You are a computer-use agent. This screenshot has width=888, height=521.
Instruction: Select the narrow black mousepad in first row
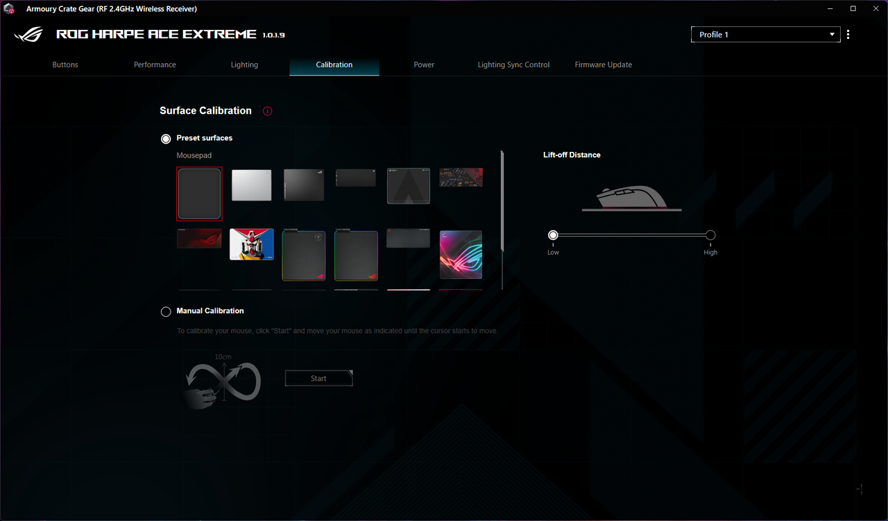coord(356,178)
